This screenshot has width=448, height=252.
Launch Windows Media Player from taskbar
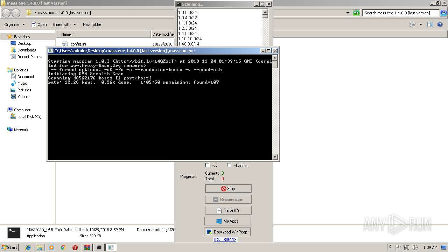(51, 247)
